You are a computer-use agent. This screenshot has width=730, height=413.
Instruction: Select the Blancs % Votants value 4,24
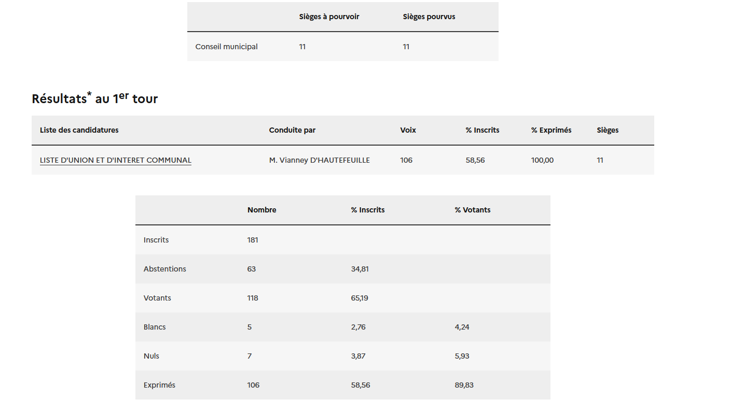tap(462, 327)
